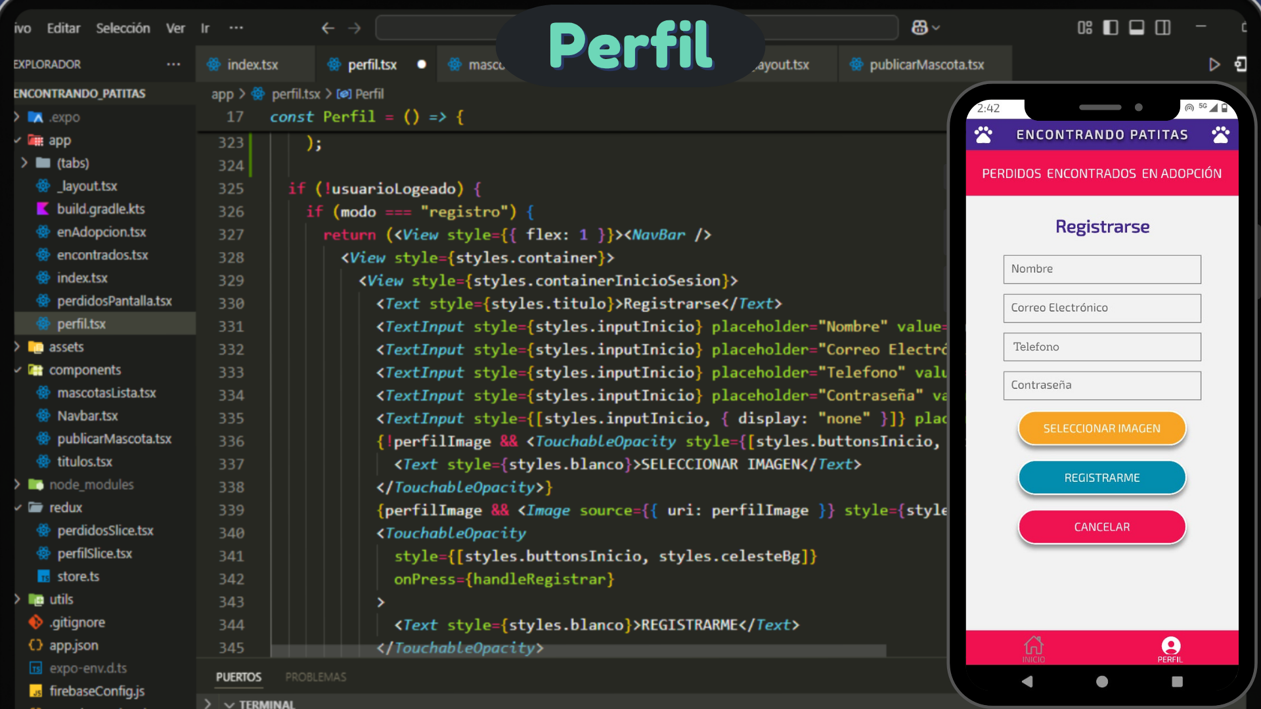Toggle the primary sidebar layout icon
Image resolution: width=1261 pixels, height=709 pixels.
[x=1110, y=28]
